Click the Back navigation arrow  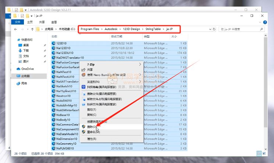[x=15, y=29]
